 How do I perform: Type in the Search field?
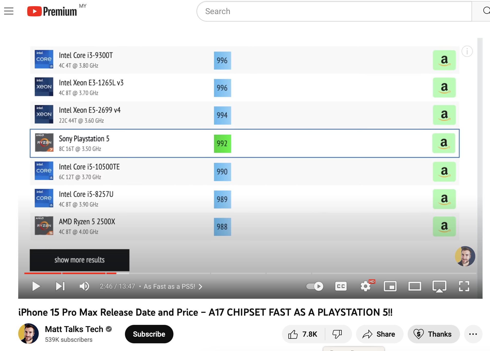click(334, 11)
